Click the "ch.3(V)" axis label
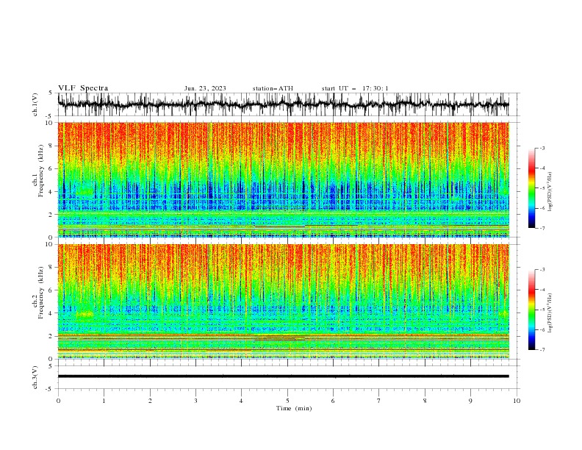 (35, 377)
